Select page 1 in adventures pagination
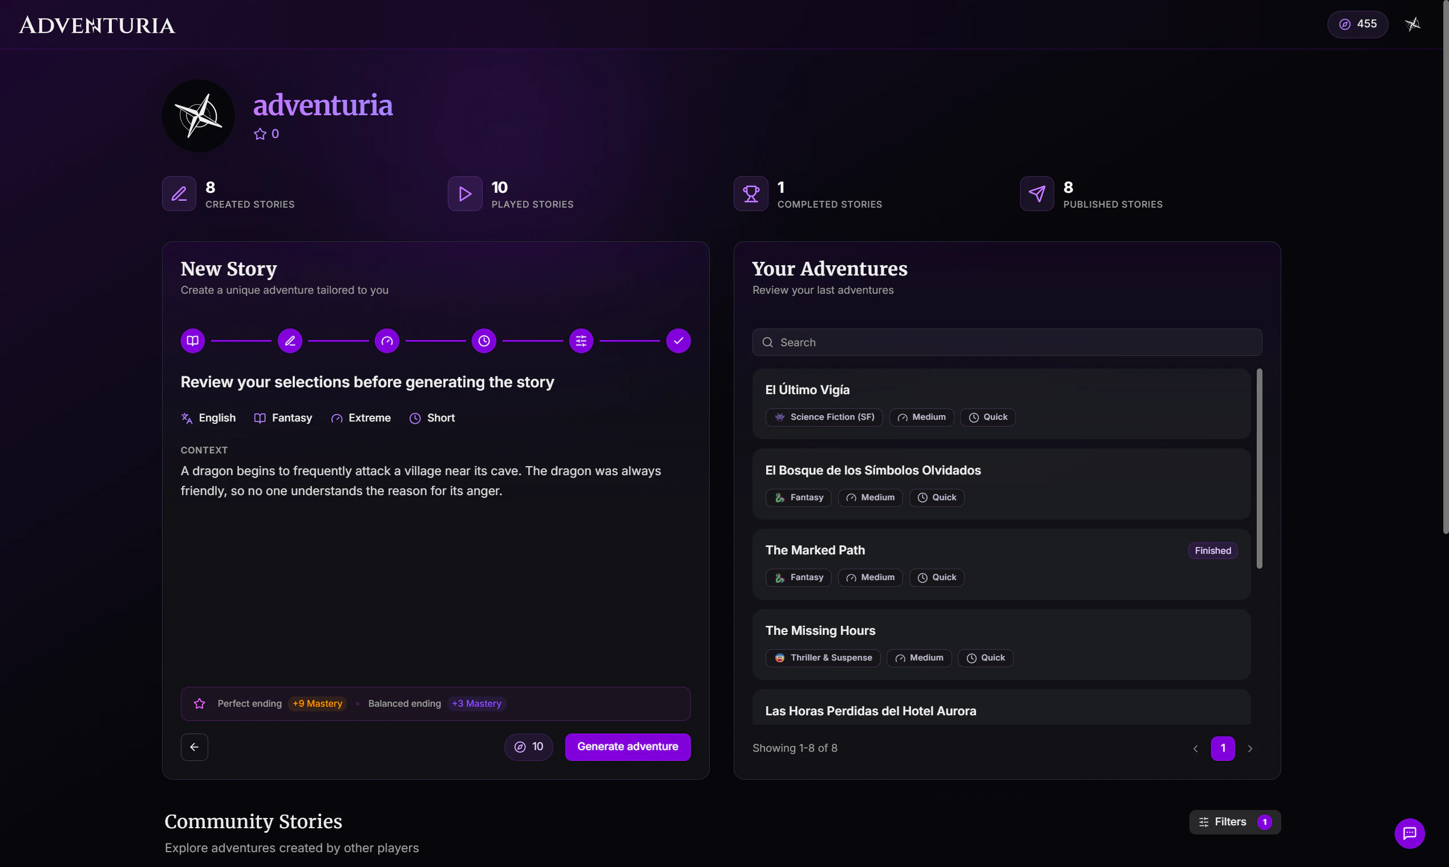Screen dimensions: 1449x867 pyautogui.click(x=1223, y=748)
